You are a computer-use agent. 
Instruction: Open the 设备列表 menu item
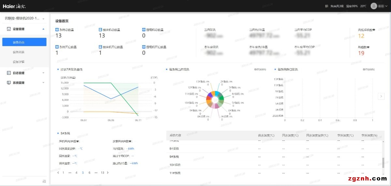coord(19,52)
